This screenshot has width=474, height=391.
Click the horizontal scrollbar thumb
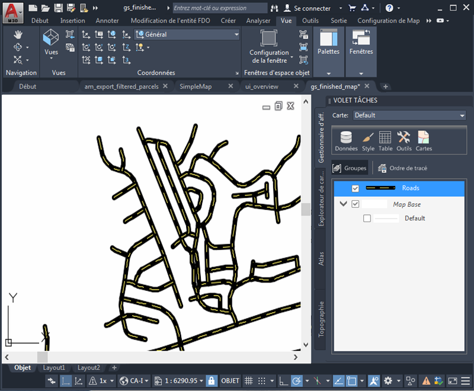(42, 357)
